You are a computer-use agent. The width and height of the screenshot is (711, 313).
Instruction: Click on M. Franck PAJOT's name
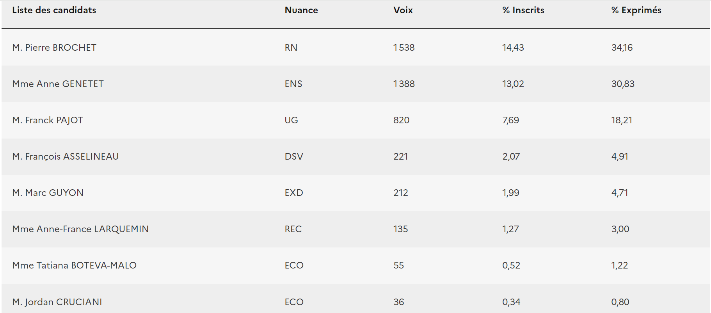coord(48,120)
